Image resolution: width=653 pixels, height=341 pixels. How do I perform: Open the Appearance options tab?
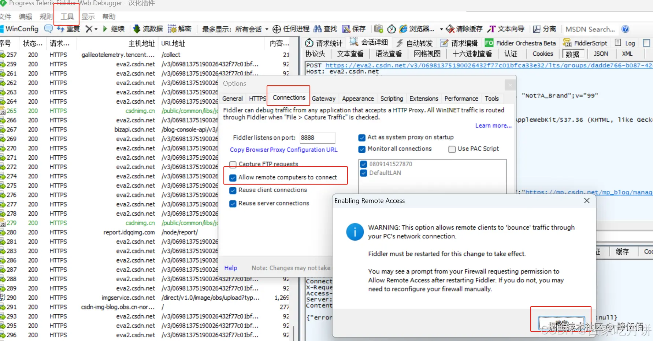pyautogui.click(x=358, y=99)
